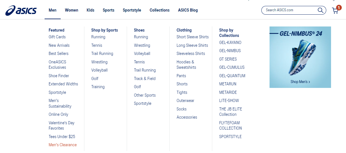This screenshot has width=346, height=153.
Task: Open the shopping cart
Action: (335, 10)
